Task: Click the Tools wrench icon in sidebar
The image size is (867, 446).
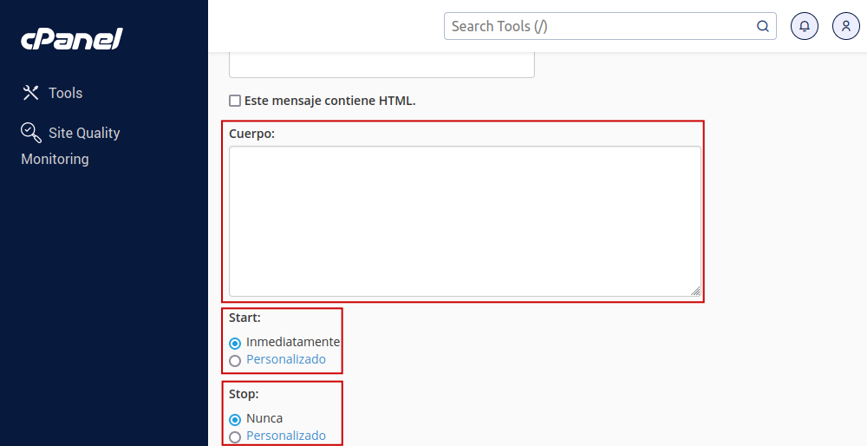Action: [x=31, y=93]
